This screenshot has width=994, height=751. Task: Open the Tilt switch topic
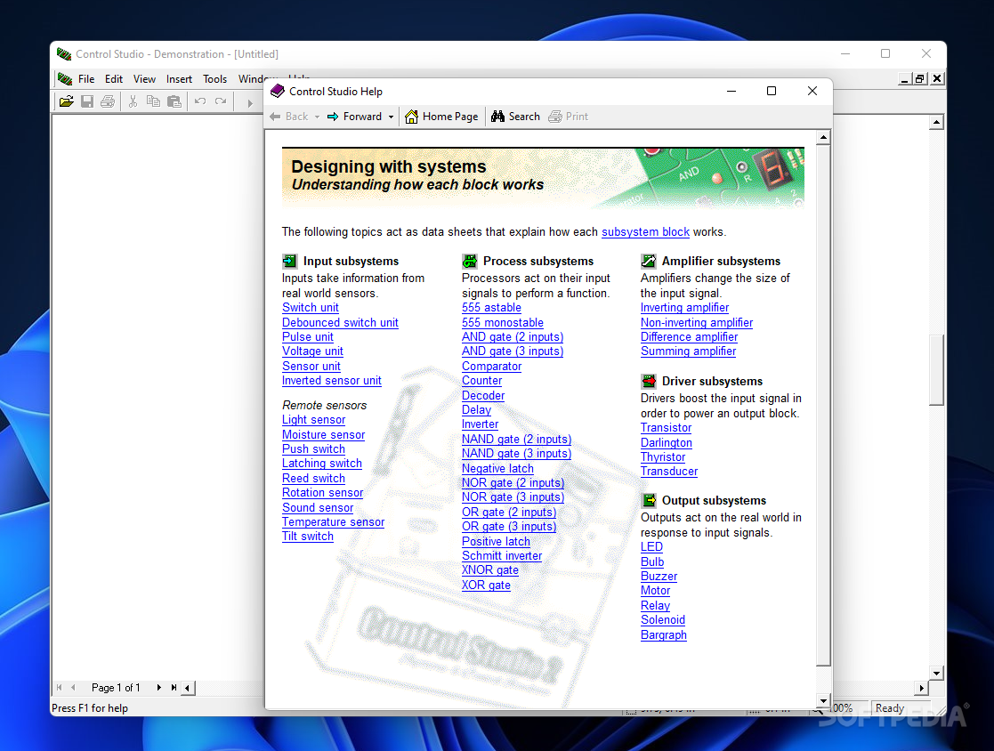tap(308, 537)
